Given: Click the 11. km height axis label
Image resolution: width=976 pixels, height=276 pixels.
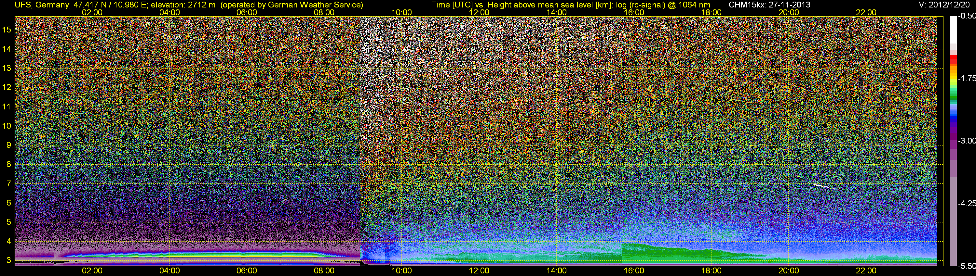Looking at the screenshot, I should coord(7,107).
